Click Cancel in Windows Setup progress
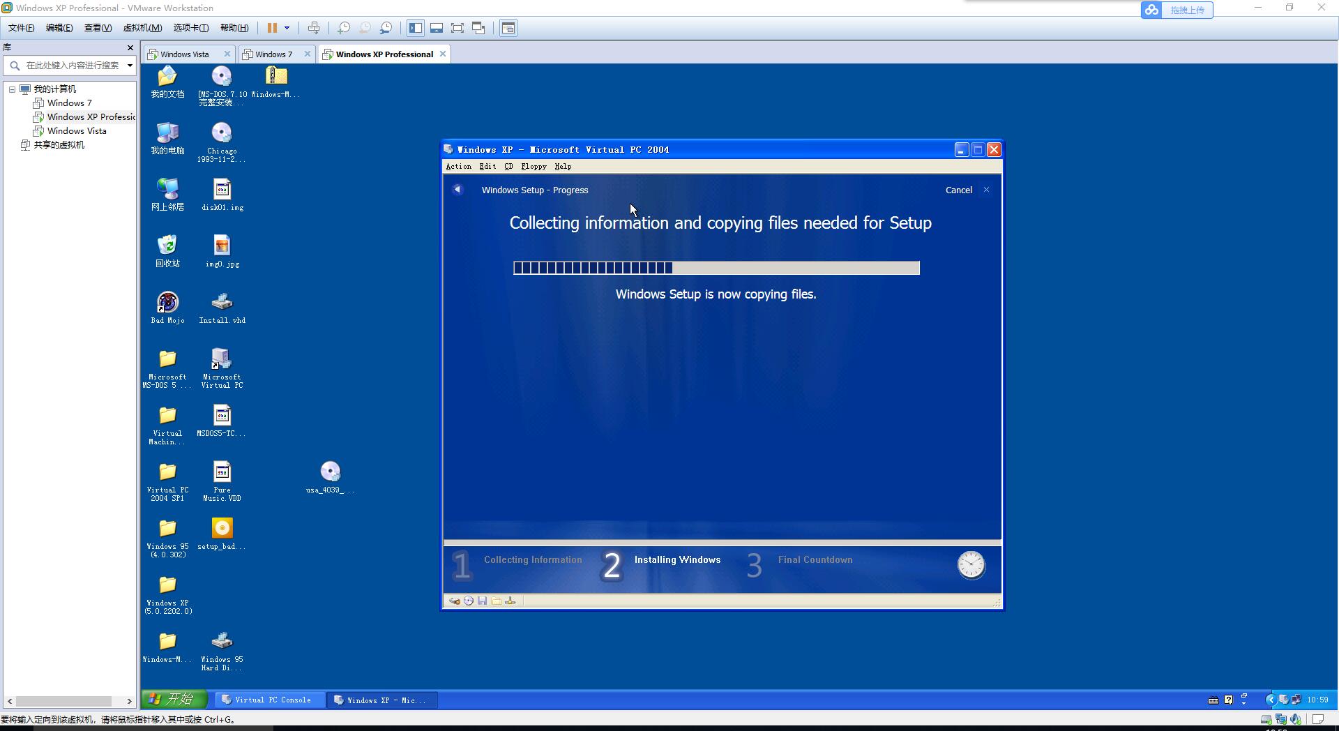The image size is (1339, 731). [958, 190]
